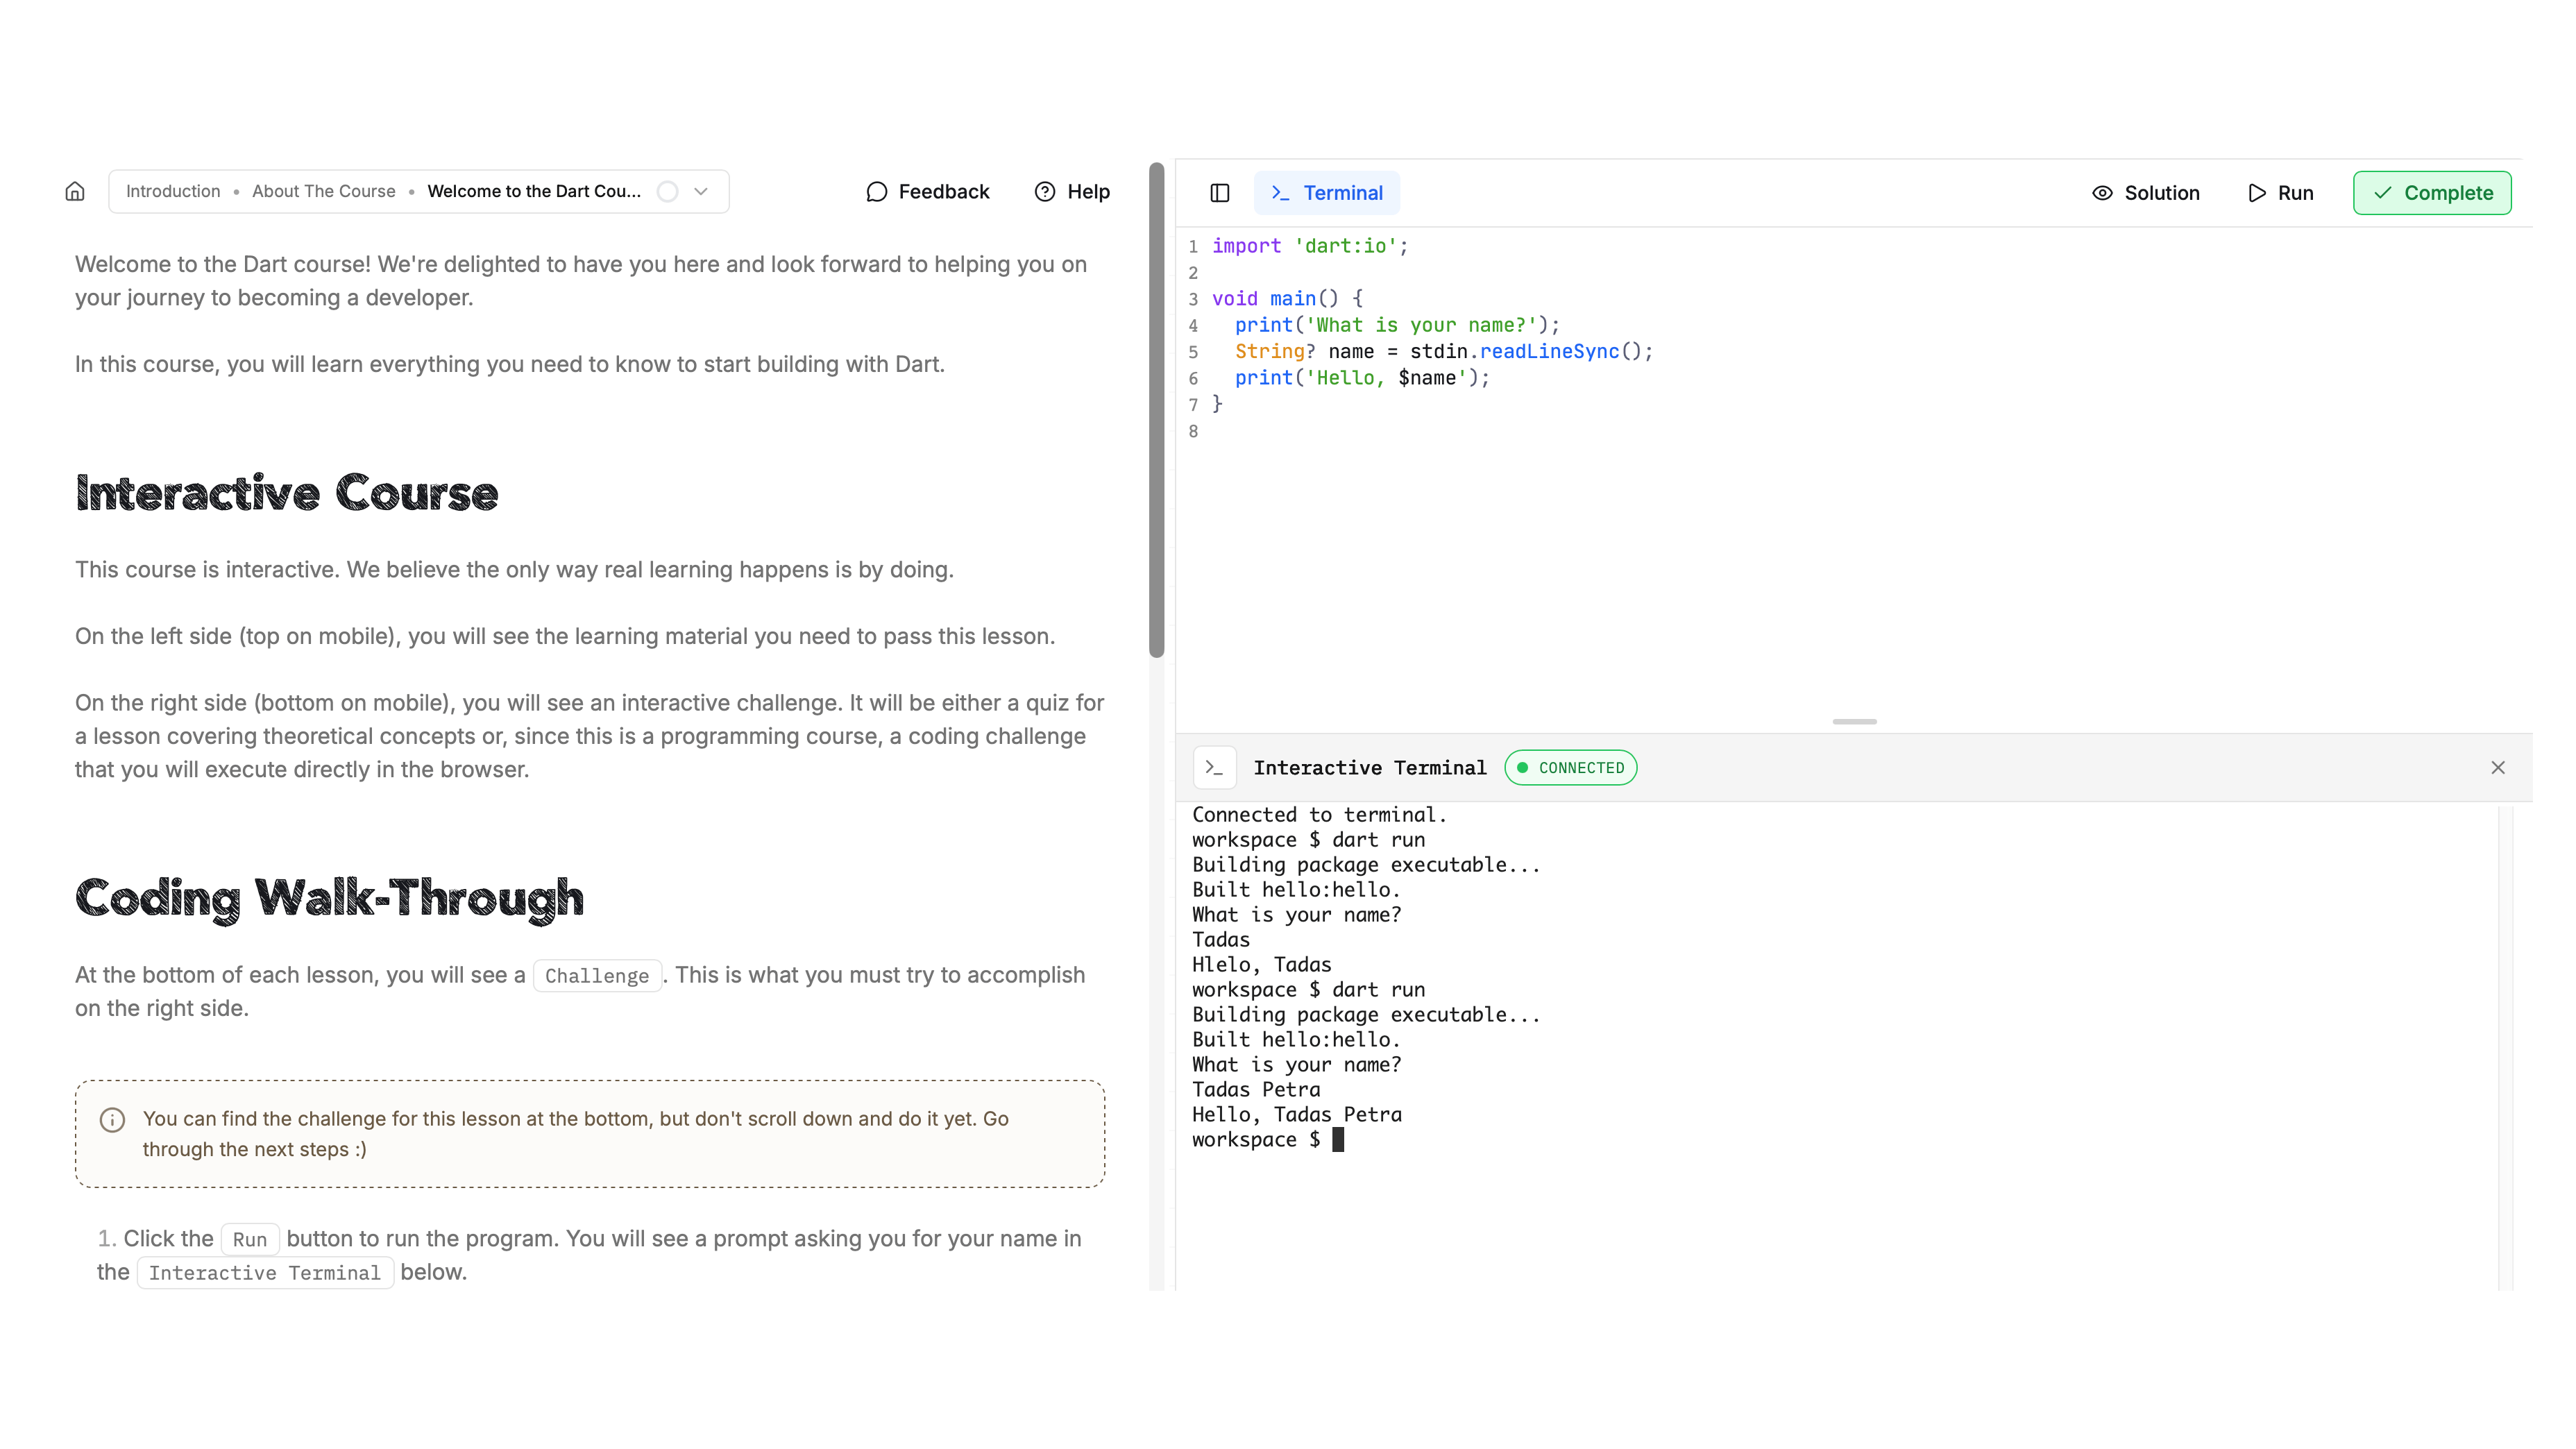Close the Interactive Terminal panel
The width and height of the screenshot is (2576, 1449).
click(x=2497, y=767)
